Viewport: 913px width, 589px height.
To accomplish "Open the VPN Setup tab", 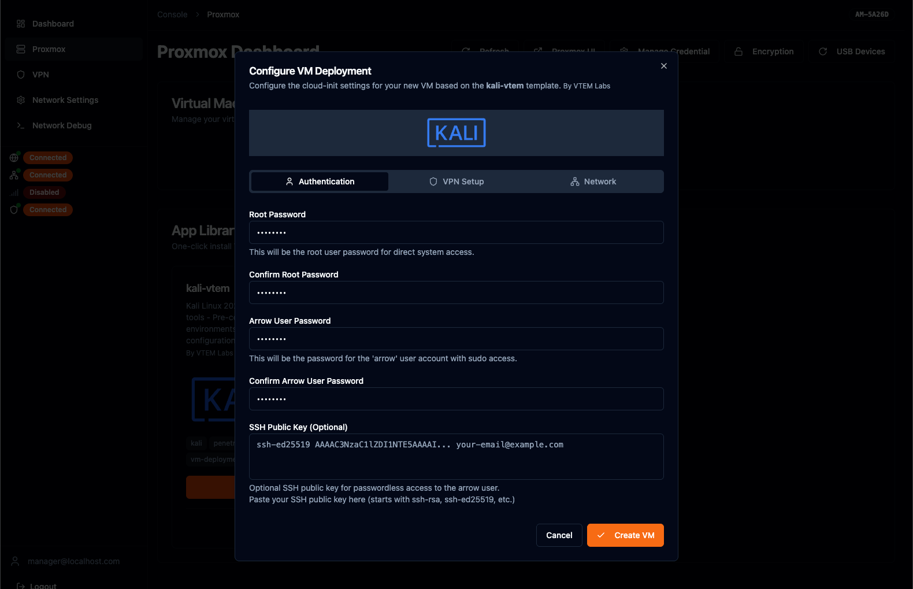I will click(x=456, y=181).
